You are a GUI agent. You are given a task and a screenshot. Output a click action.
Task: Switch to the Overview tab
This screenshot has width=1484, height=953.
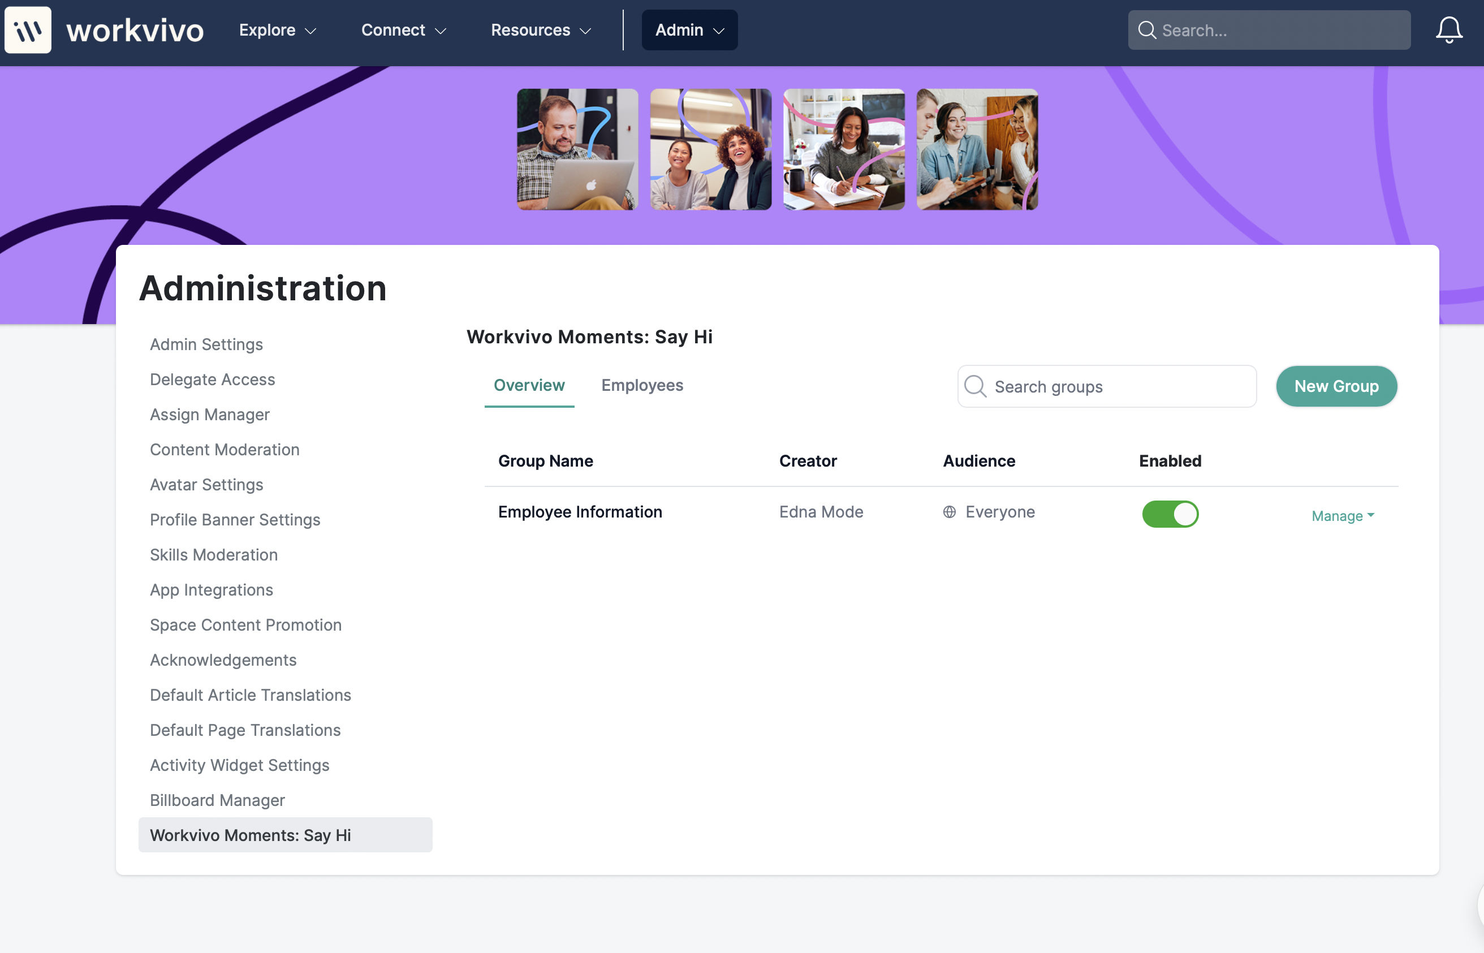[x=529, y=385]
